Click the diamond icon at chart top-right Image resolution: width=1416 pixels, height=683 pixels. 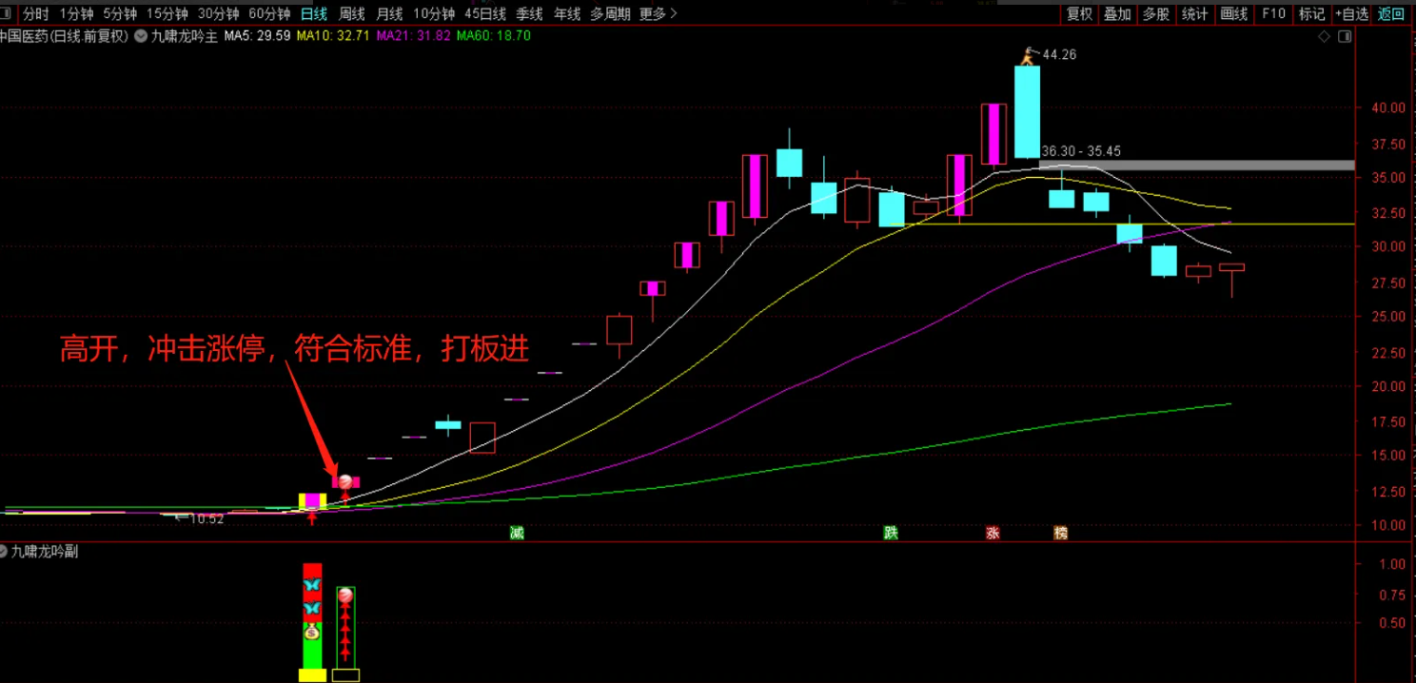tap(1324, 36)
